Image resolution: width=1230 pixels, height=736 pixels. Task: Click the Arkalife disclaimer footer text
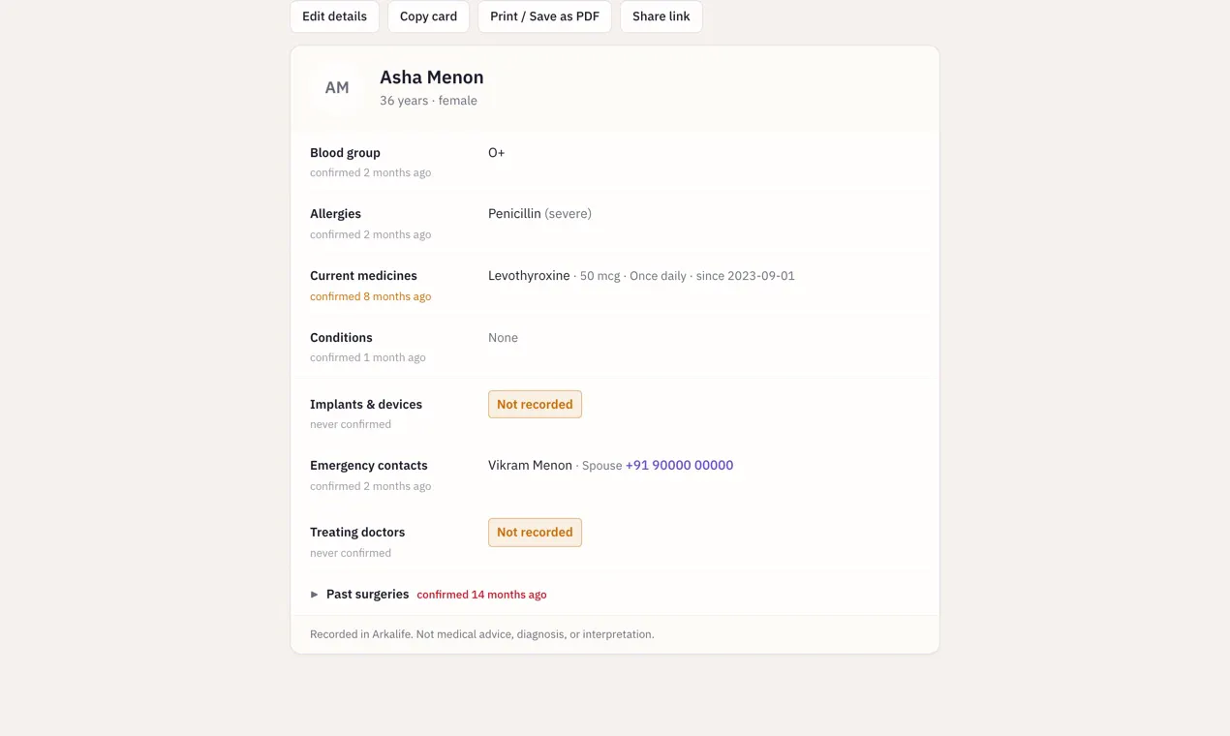[481, 634]
